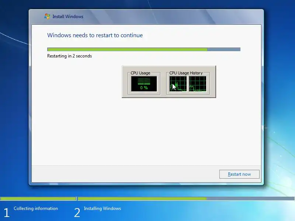Click the CPU Usage gauge showing 0 %
Viewport: 295px width, 221px height.
pos(144,84)
